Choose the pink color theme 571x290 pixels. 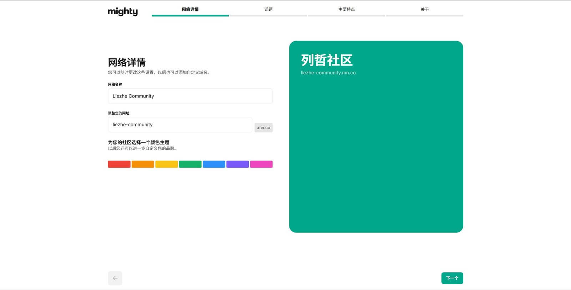[x=261, y=164]
